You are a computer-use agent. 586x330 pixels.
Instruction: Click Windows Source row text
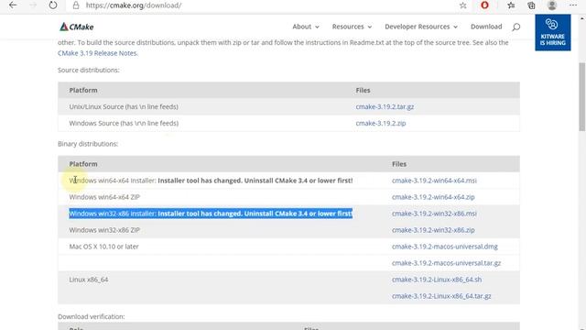click(124, 123)
